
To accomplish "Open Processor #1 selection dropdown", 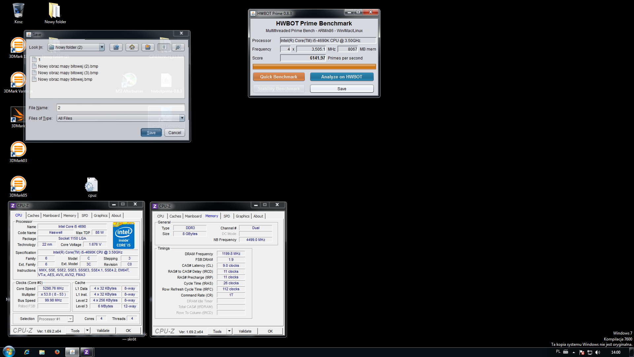I will 55,319.
